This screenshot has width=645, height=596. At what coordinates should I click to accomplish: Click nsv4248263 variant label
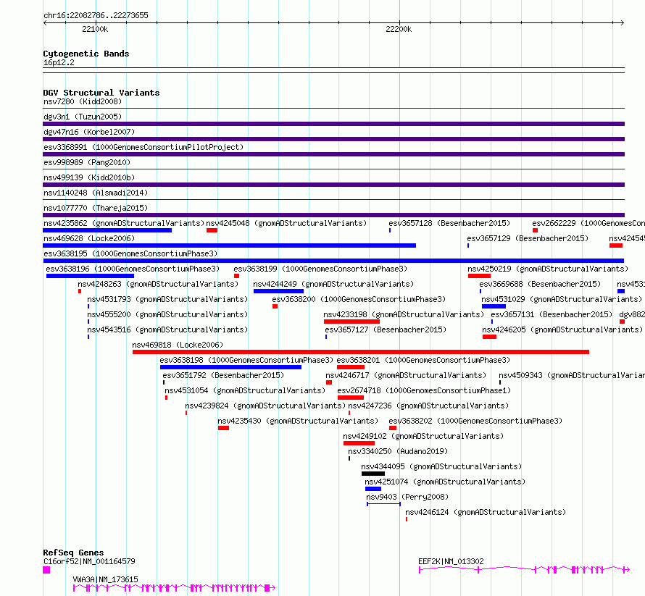tap(158, 284)
